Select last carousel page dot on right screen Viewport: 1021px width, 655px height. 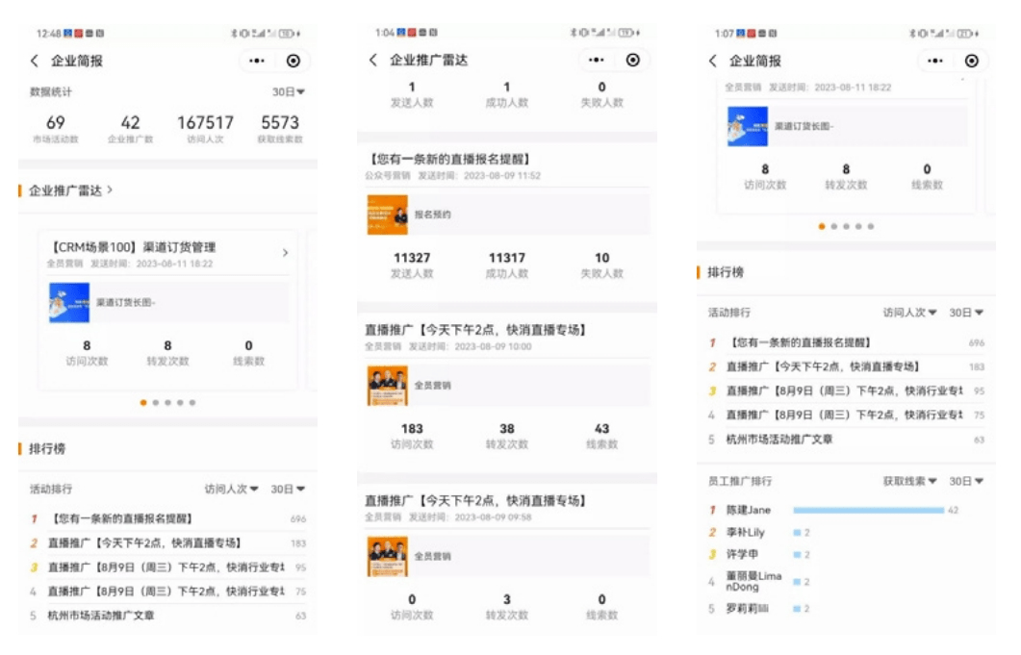coord(871,227)
